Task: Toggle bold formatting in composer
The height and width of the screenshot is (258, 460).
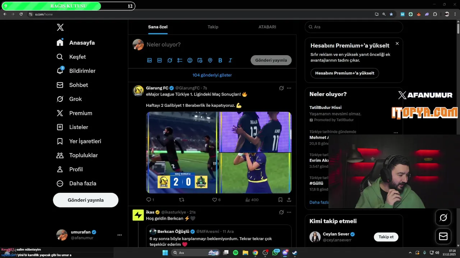Action: [x=220, y=60]
